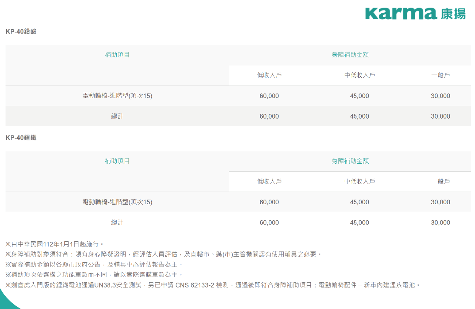
Task: Click 一般戶 column header in KP-40鉛酸 table
Action: [441, 75]
